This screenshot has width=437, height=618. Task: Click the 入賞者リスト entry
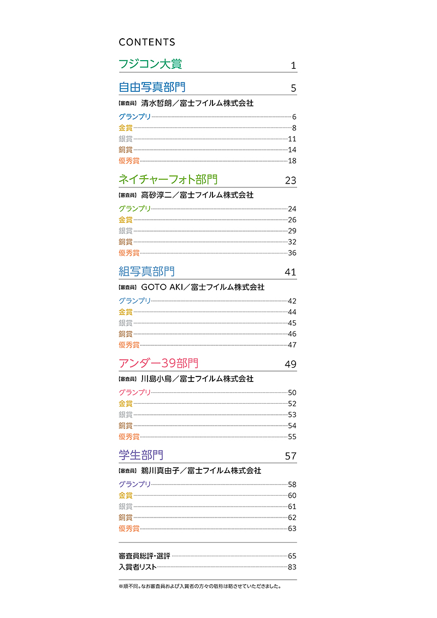point(138,567)
